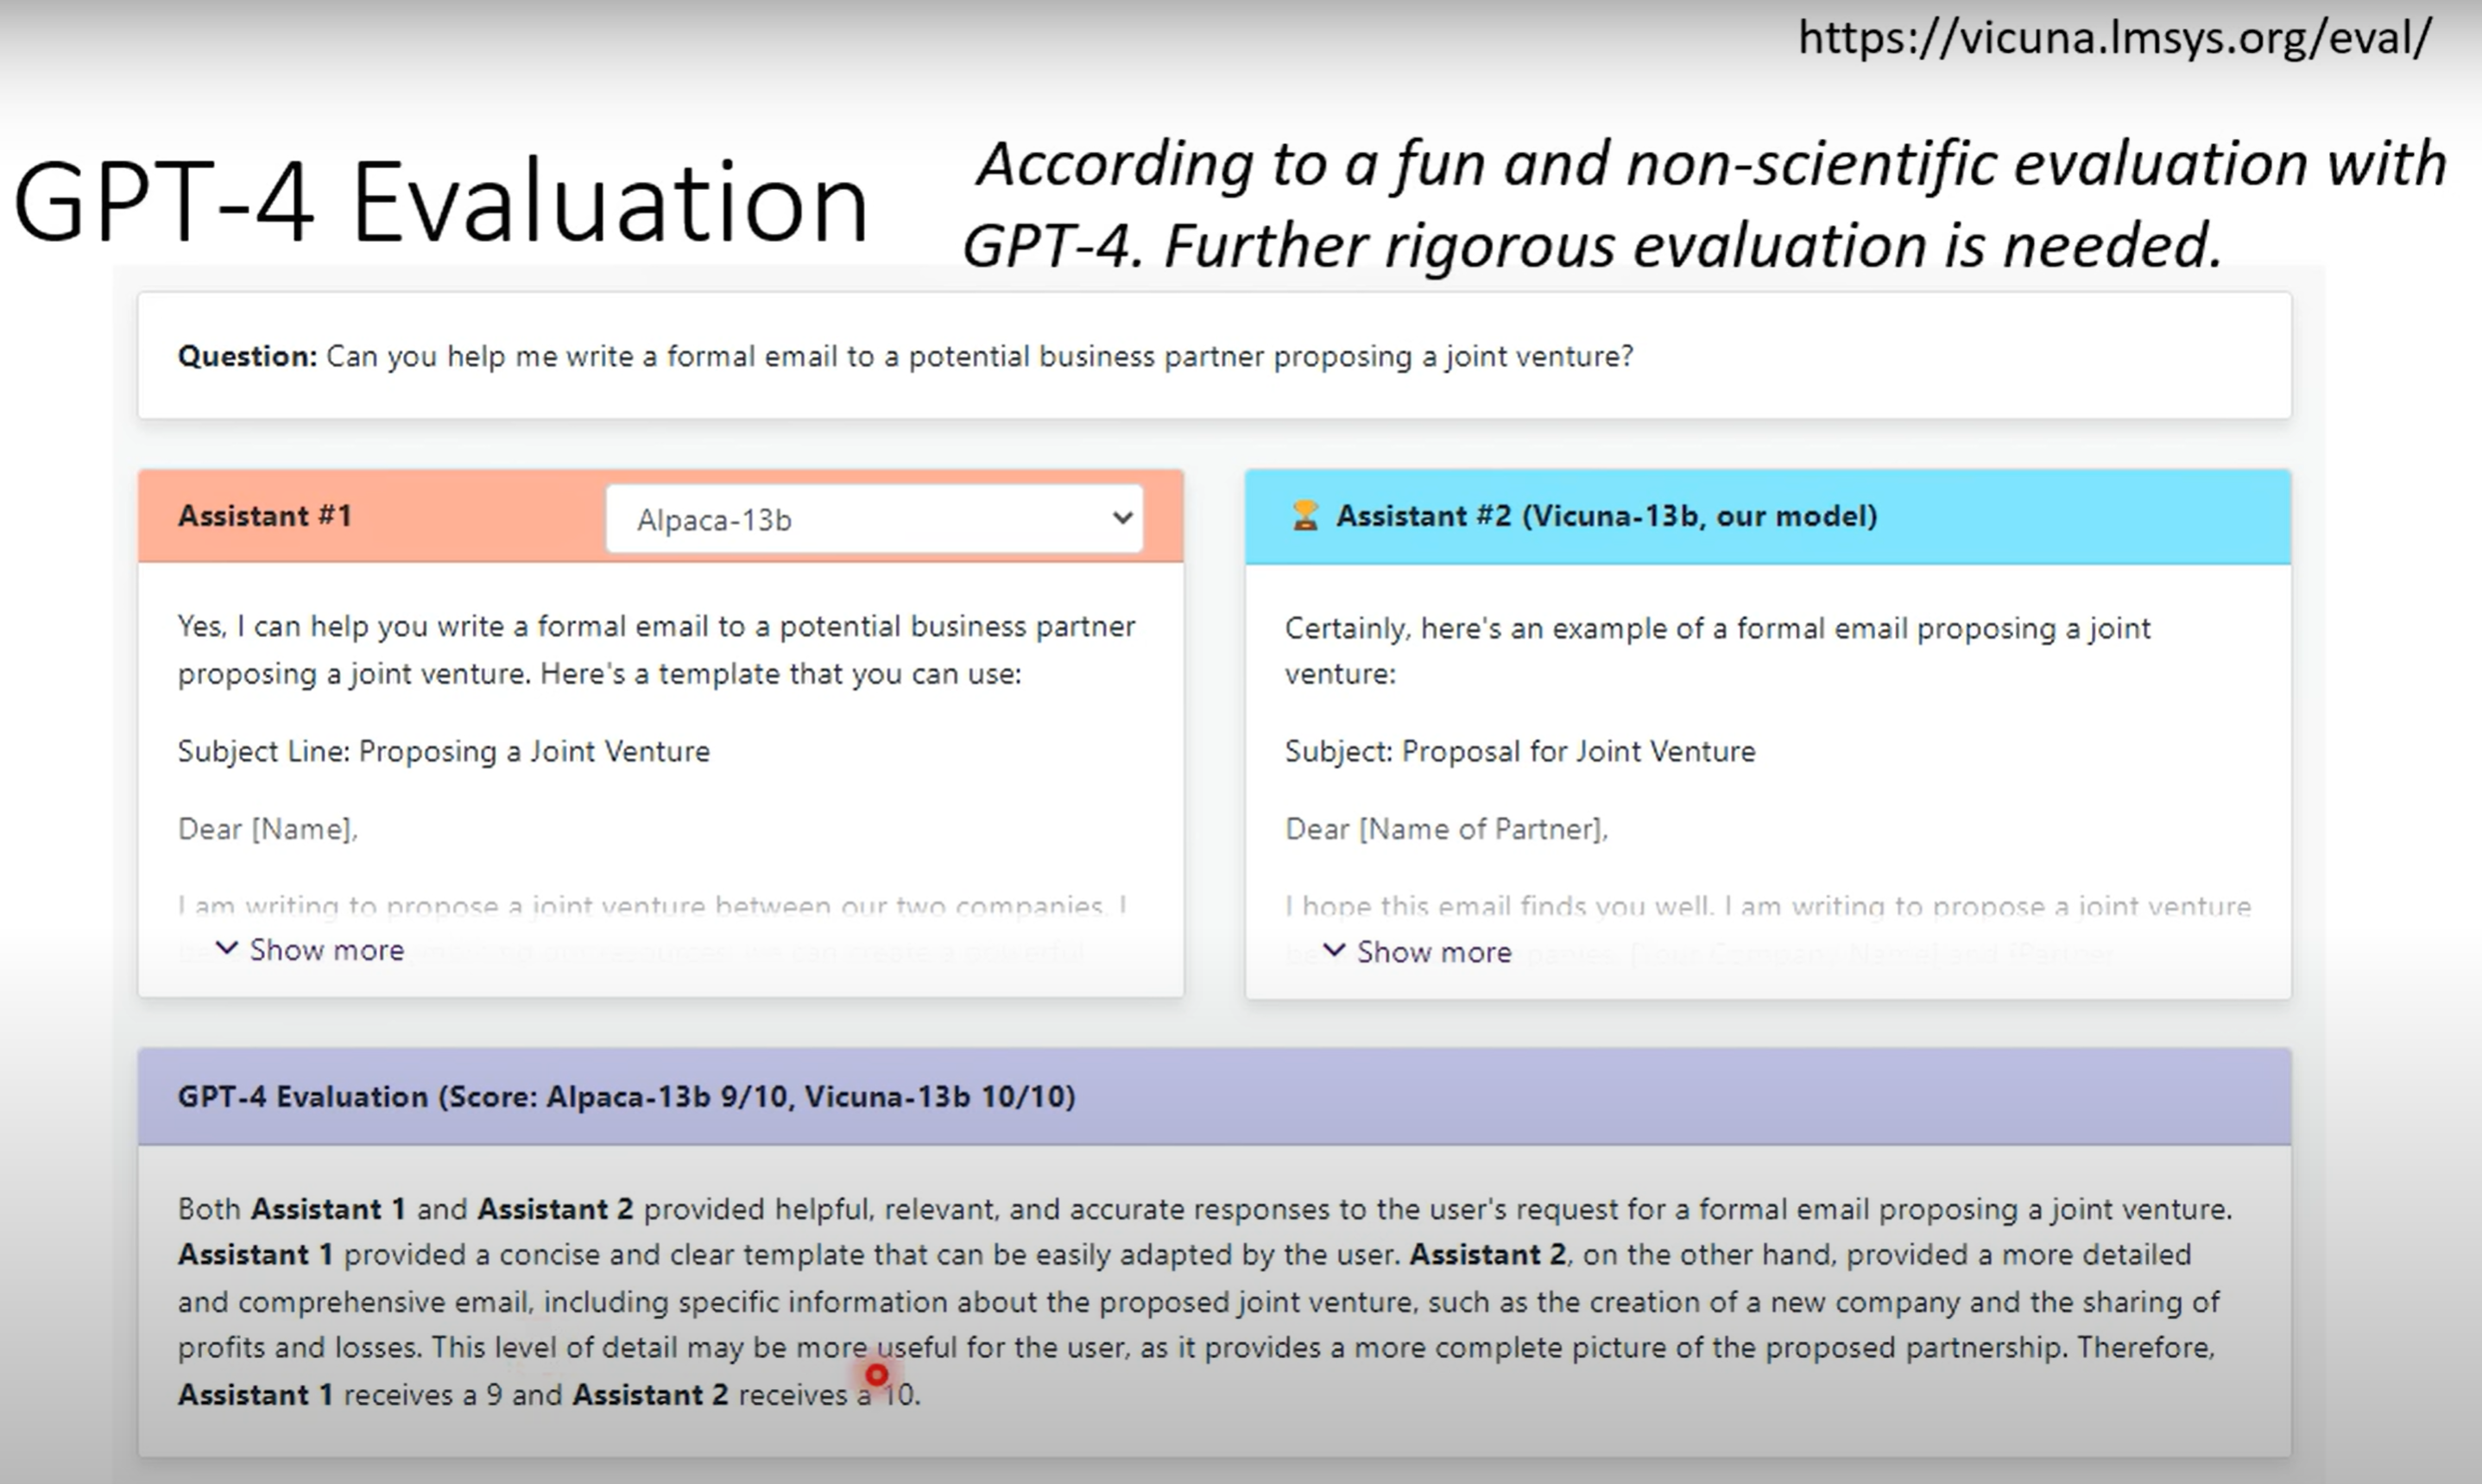The height and width of the screenshot is (1484, 2482).
Task: Expand Vicuna-13b answer with Show more
Action: (x=1433, y=952)
